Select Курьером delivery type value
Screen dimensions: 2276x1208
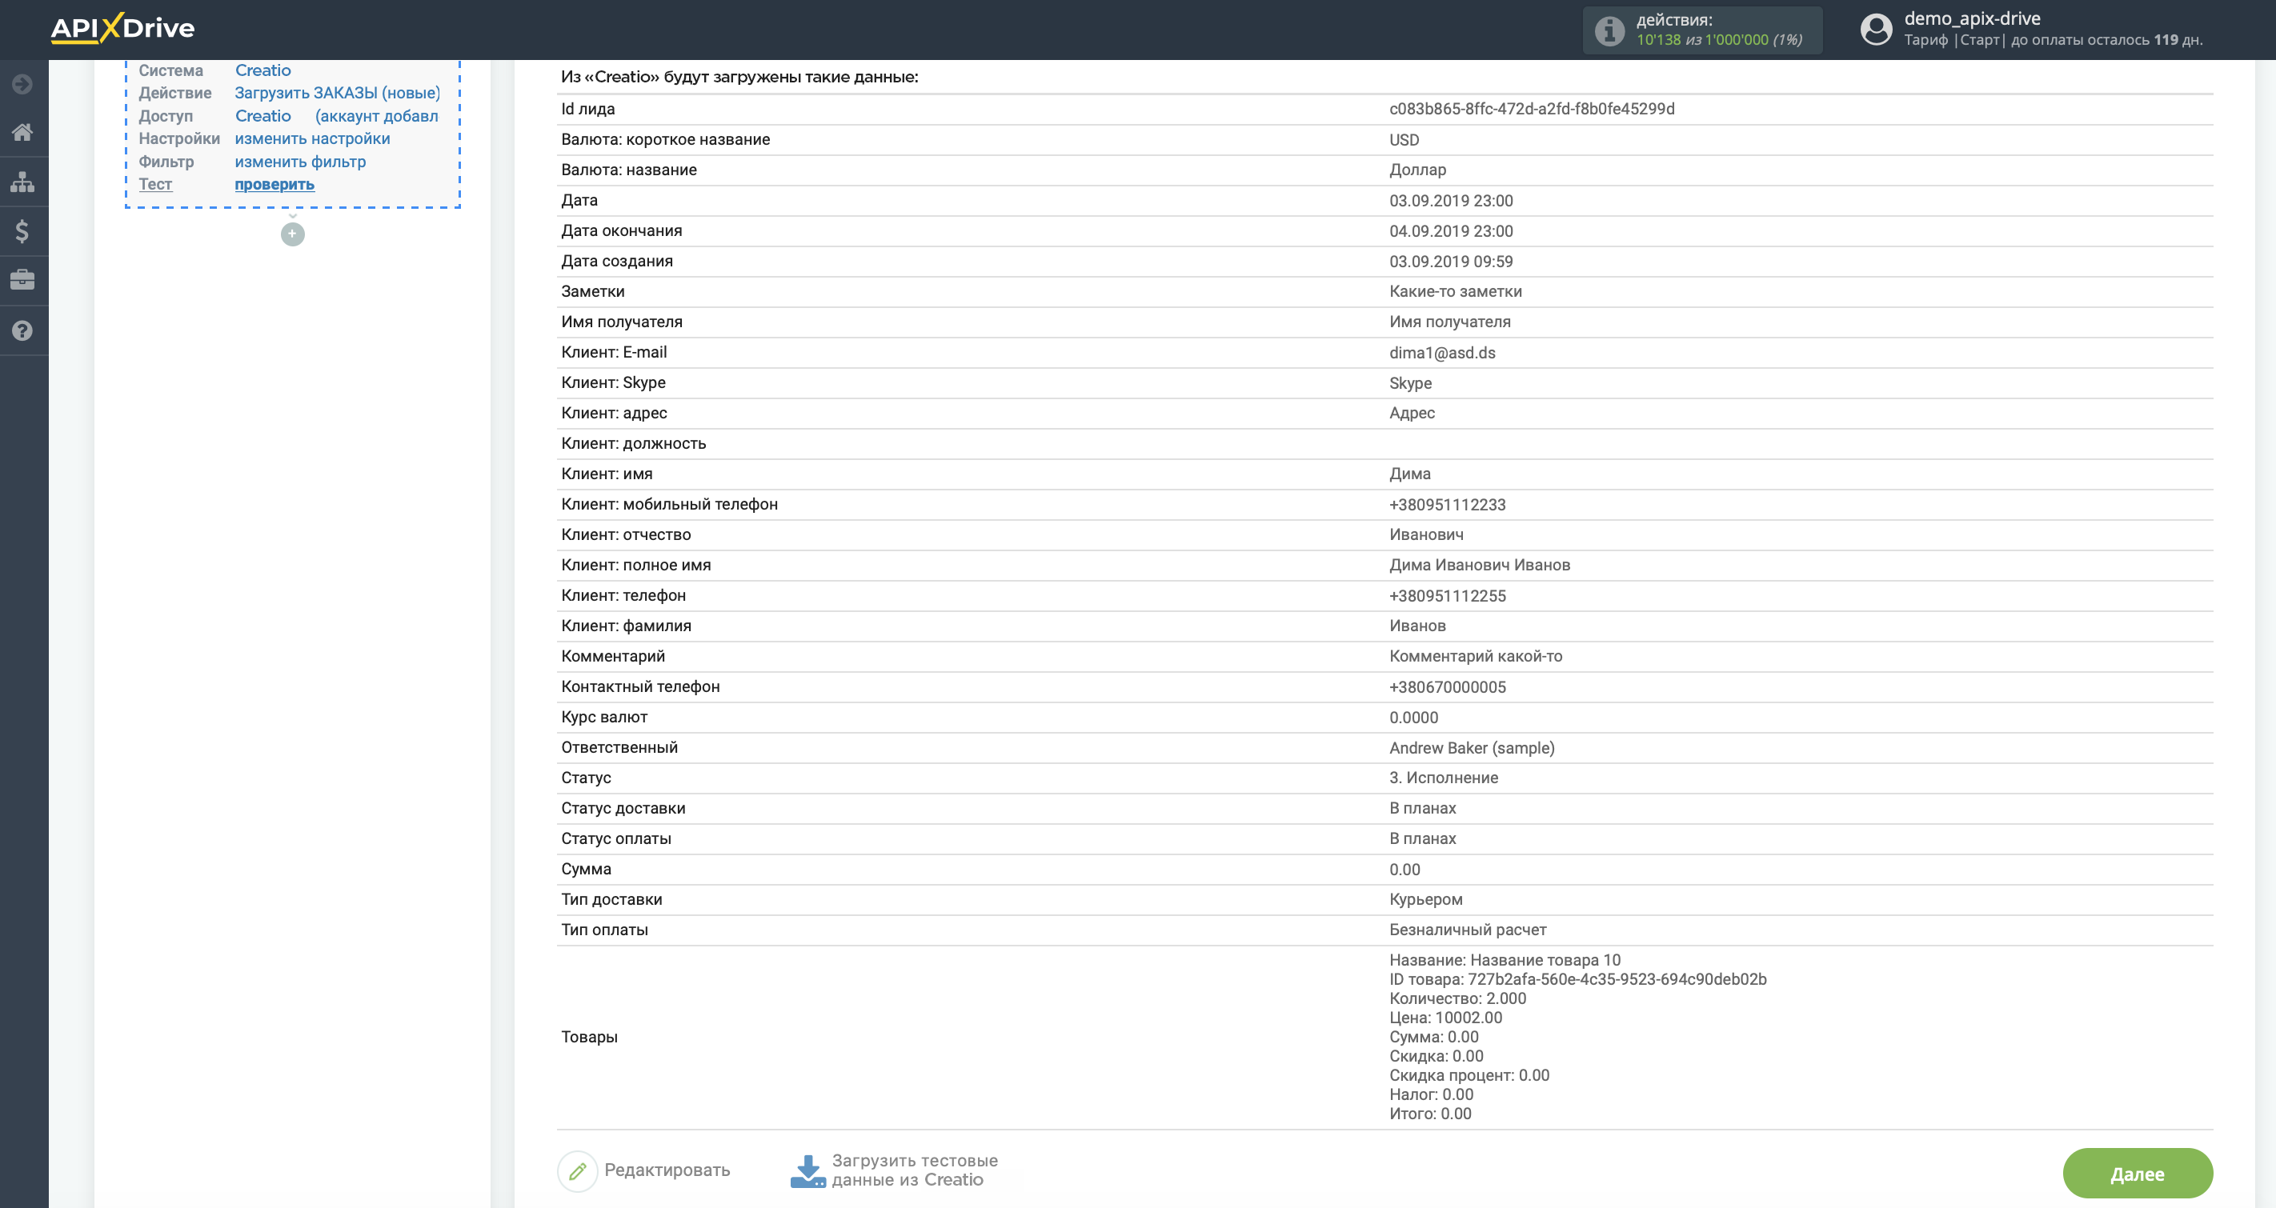(1425, 900)
